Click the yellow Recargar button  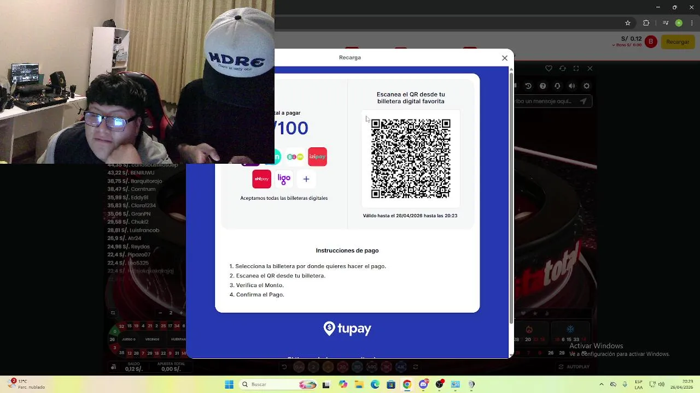[x=678, y=41]
